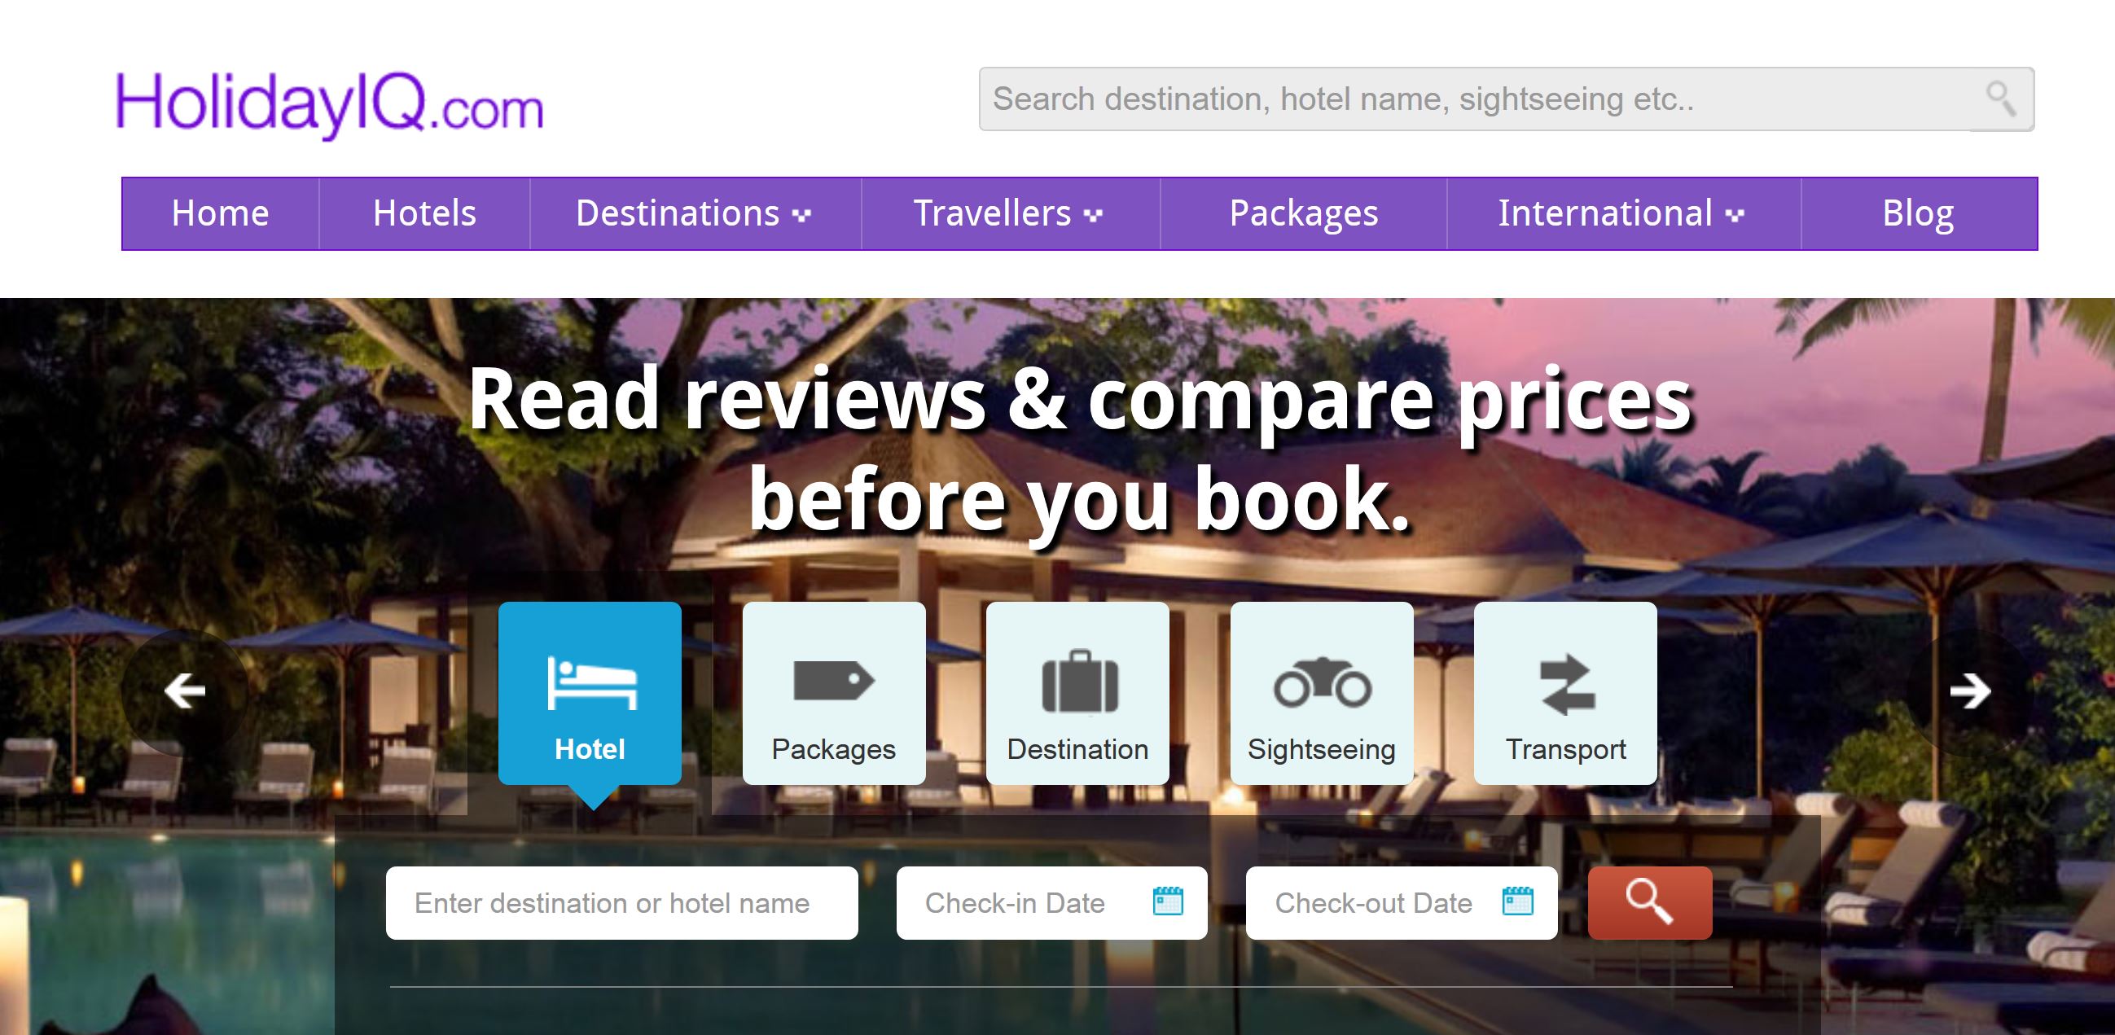The height and width of the screenshot is (1035, 2115).
Task: Go to Packages in the purple navigation bar
Action: [x=1303, y=213]
